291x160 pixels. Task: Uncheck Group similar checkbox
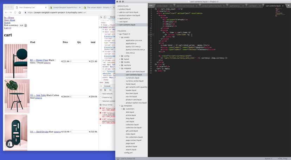pyautogui.click(x=101, y=105)
